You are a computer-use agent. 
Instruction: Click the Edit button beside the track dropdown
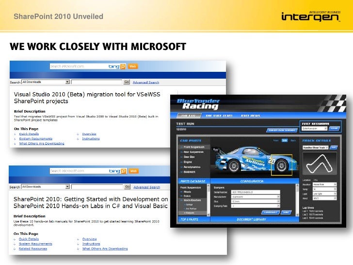coord(334,148)
